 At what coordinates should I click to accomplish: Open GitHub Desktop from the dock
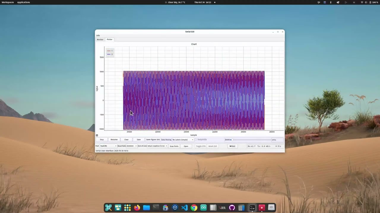pos(232,208)
